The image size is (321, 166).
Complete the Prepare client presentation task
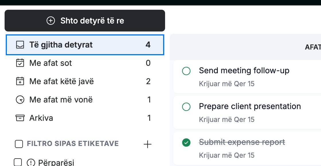186,107
